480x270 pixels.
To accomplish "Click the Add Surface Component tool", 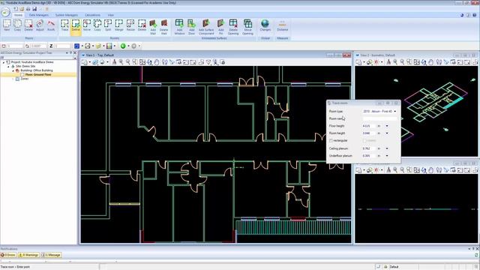I will [206, 27].
